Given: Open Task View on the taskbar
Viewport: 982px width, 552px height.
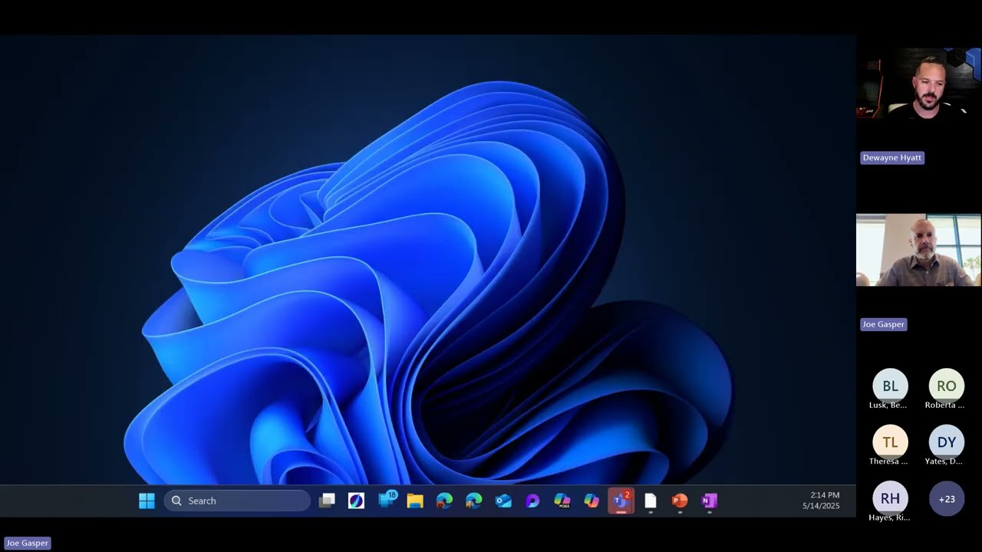Looking at the screenshot, I should point(328,501).
